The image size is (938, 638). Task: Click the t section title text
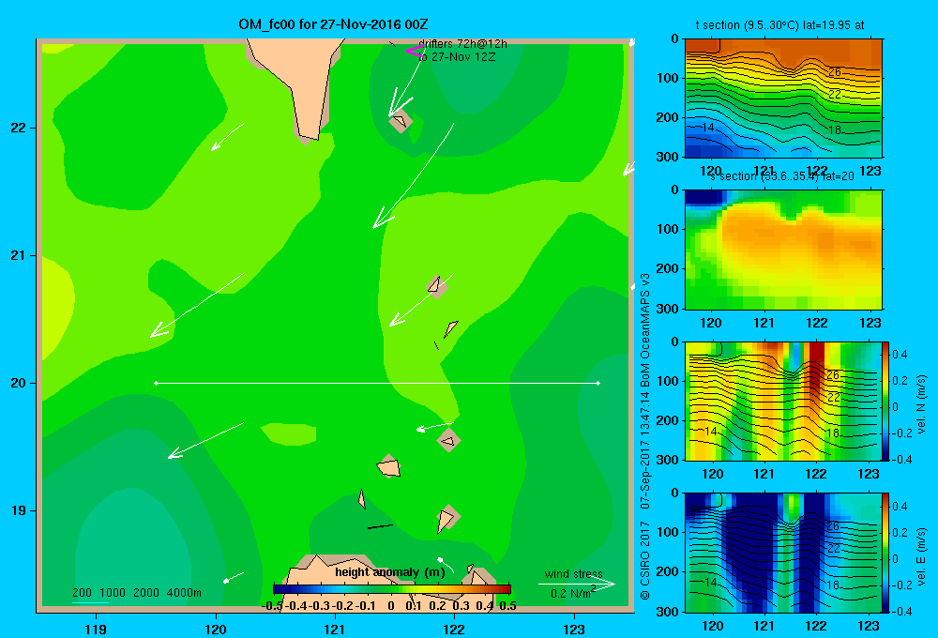pos(779,25)
